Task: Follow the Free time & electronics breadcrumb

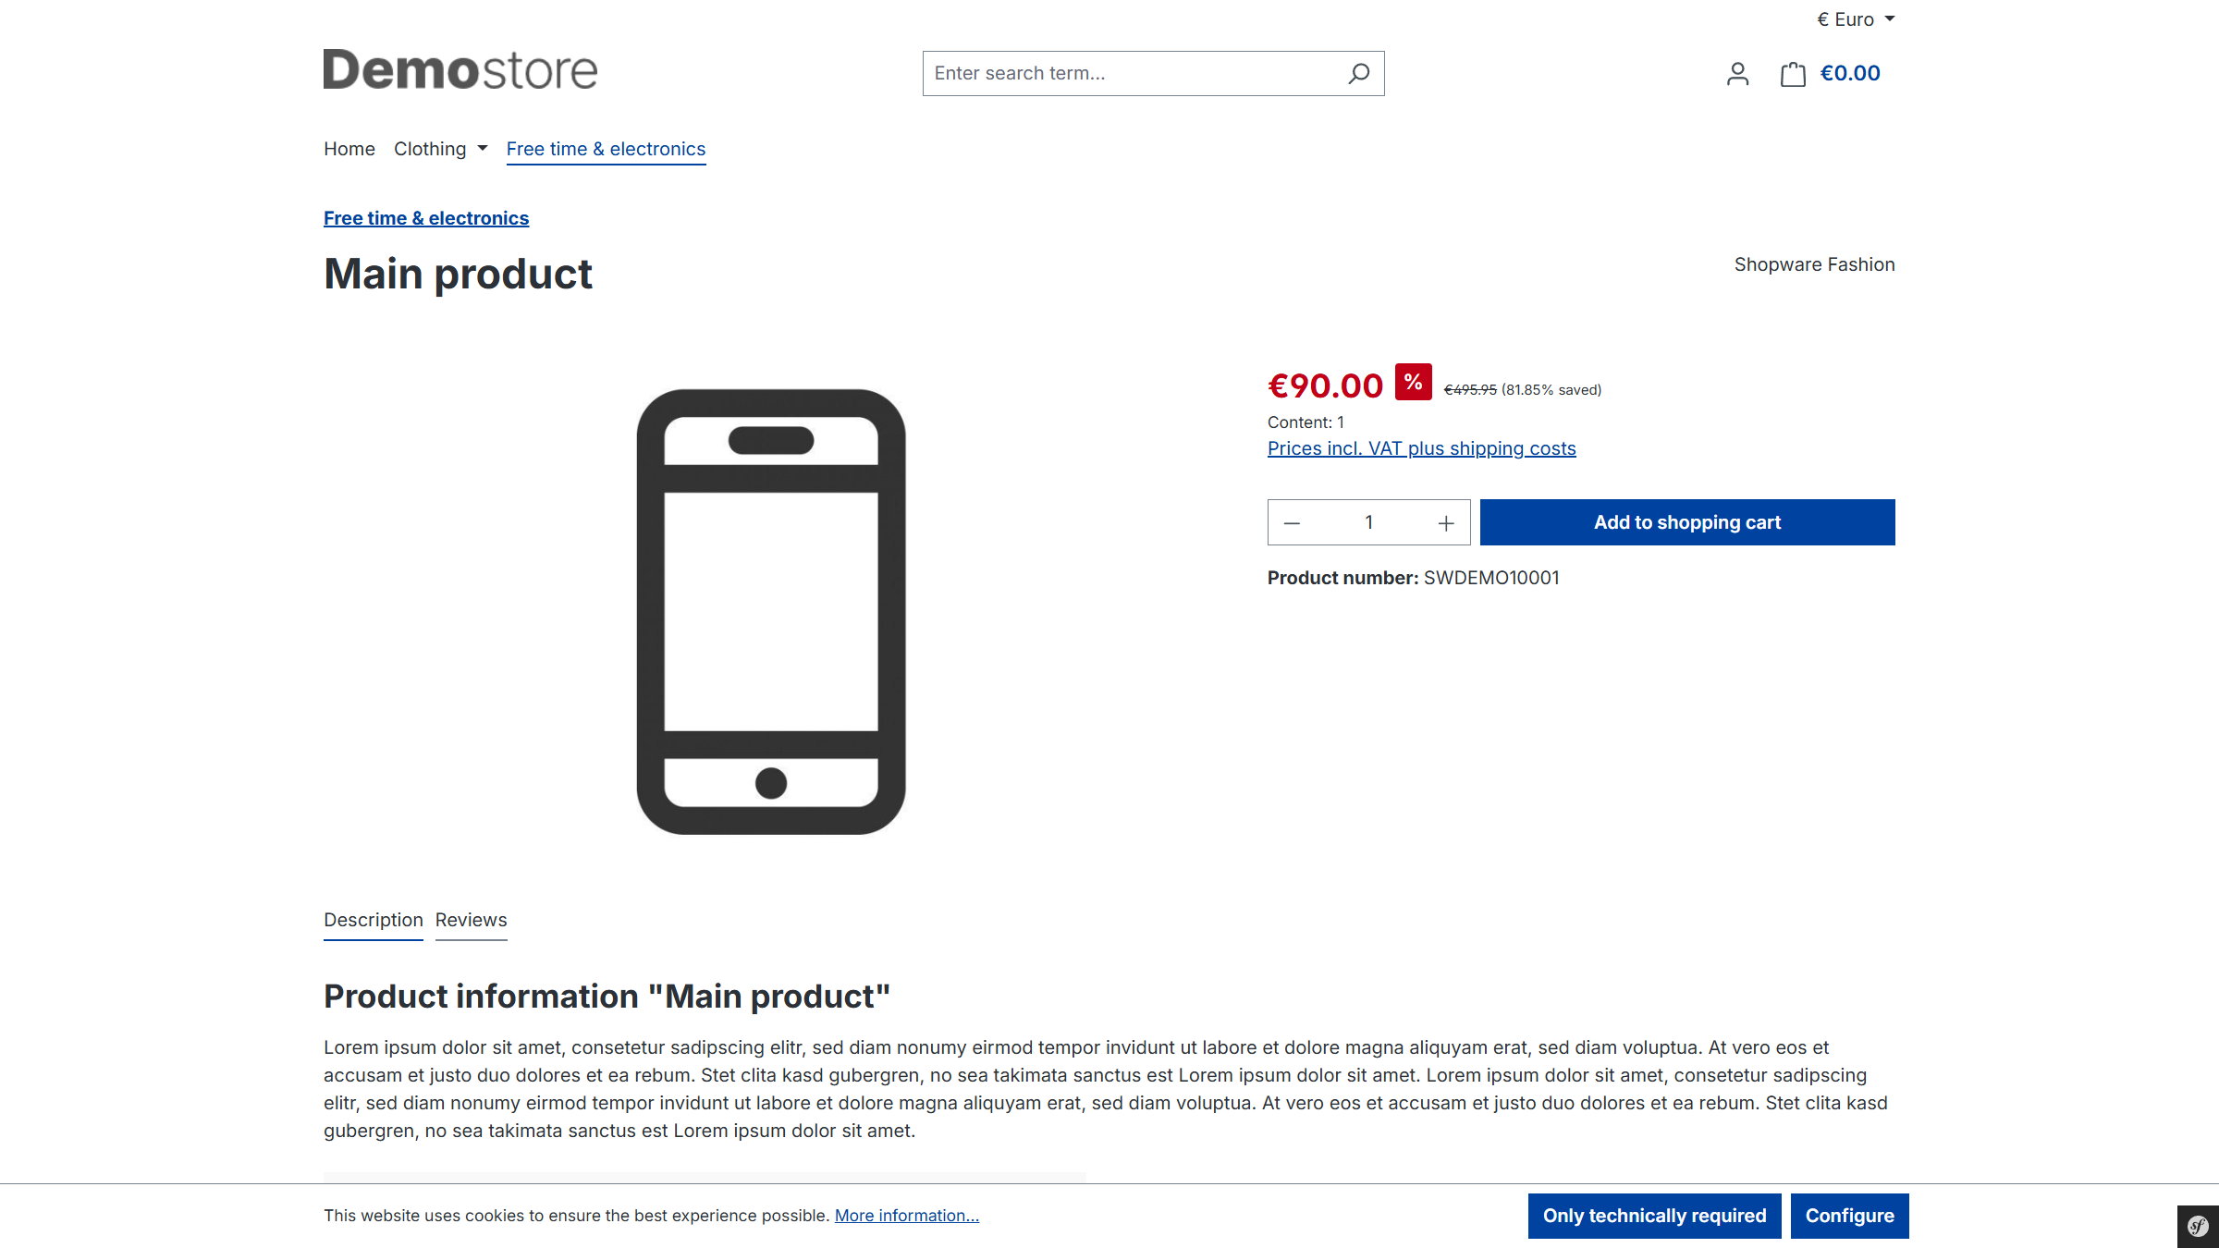Action: pyautogui.click(x=425, y=218)
